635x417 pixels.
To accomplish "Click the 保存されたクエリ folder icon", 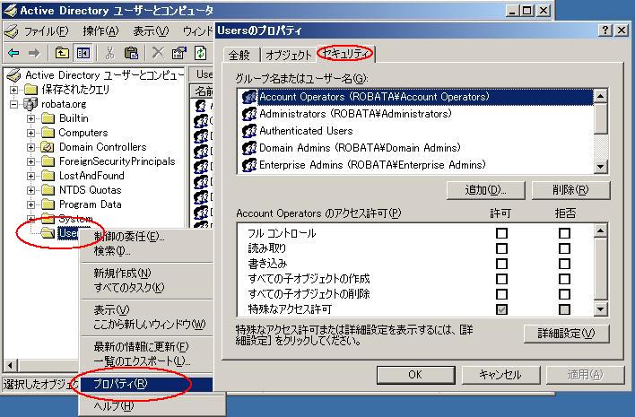I will tap(30, 90).
